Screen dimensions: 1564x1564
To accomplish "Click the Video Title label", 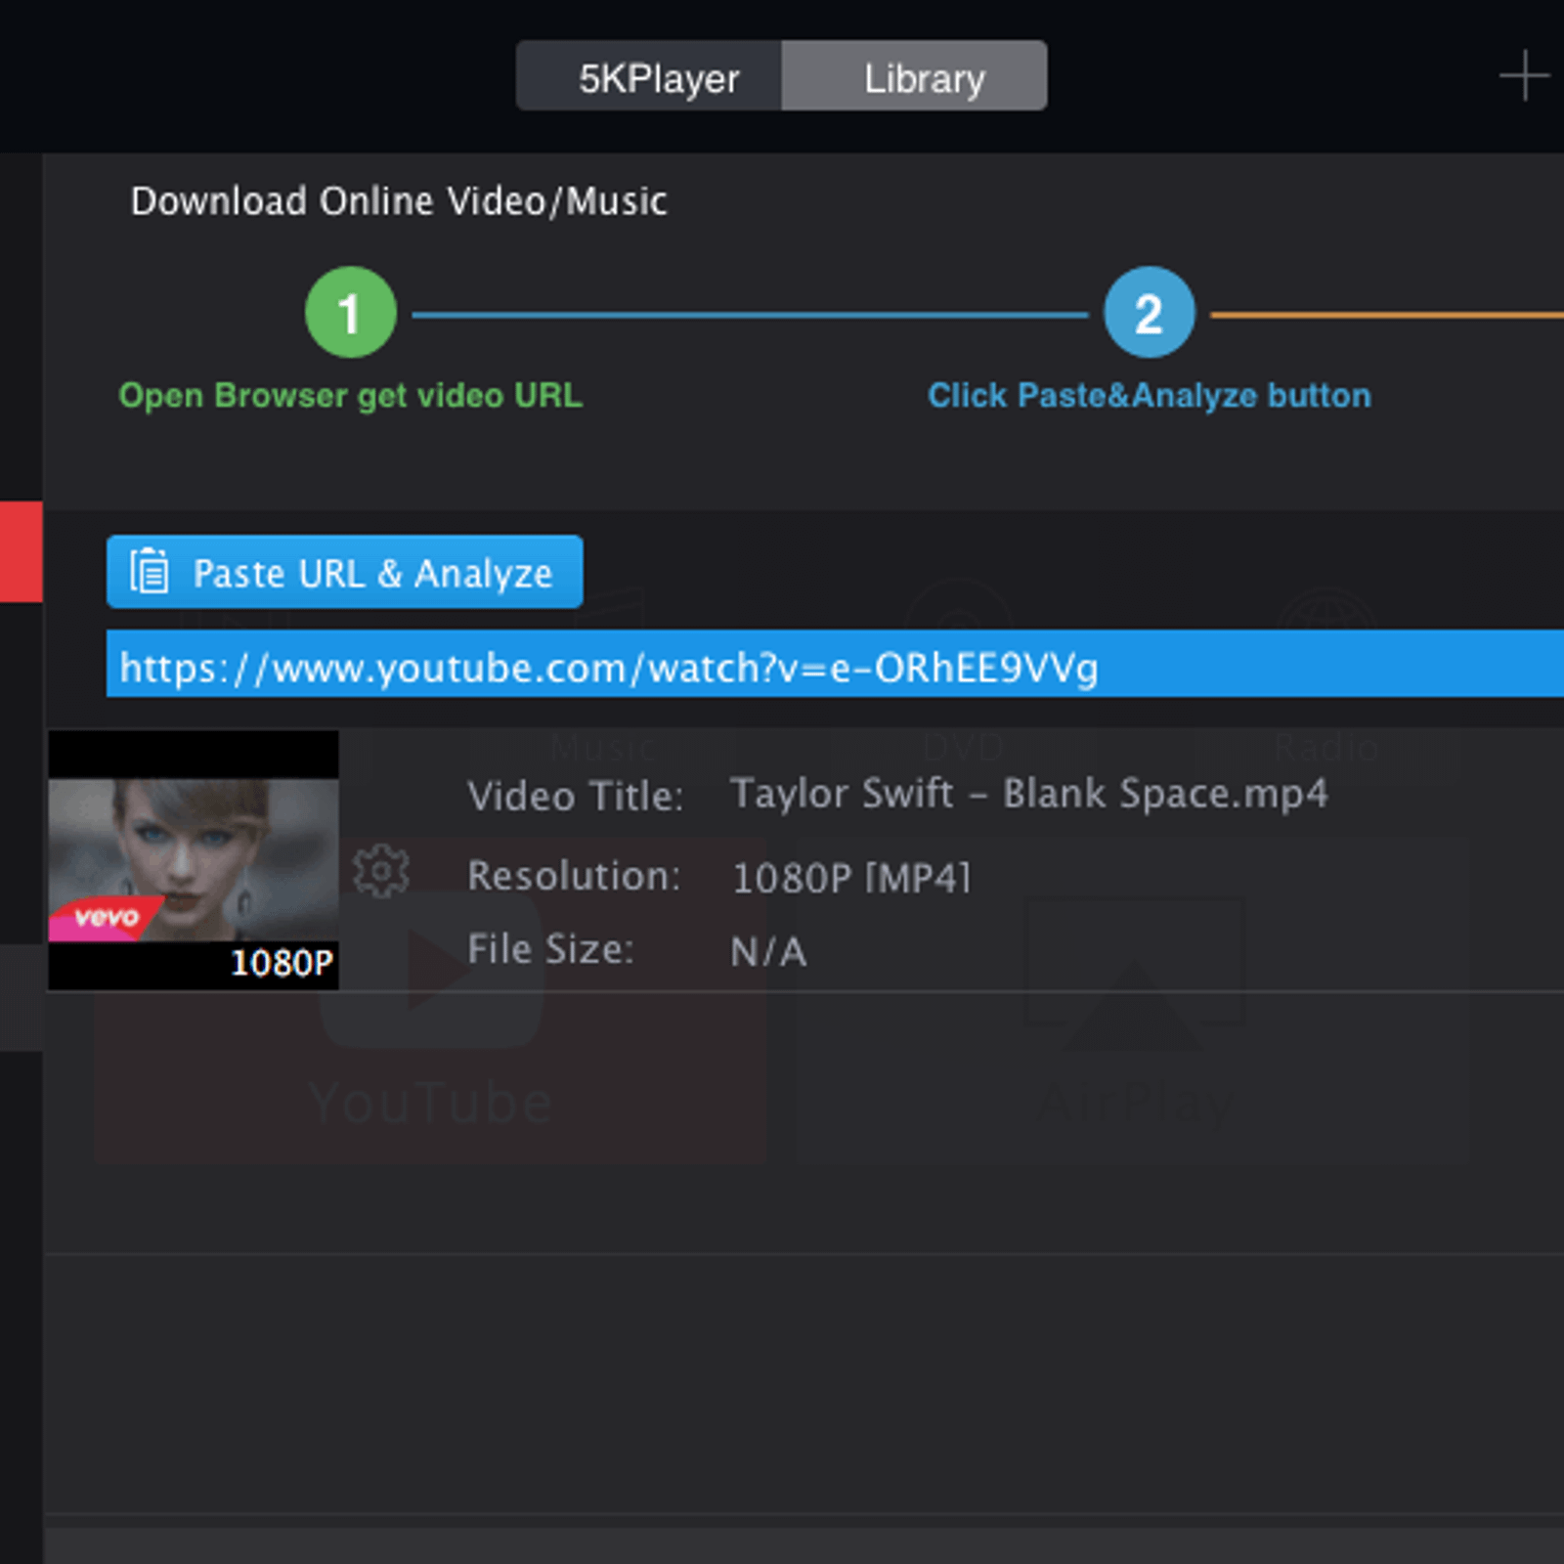I will 576,797.
